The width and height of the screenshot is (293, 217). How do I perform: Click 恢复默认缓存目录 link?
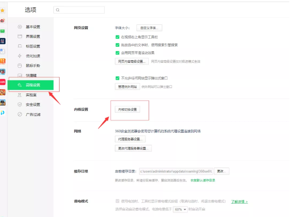pos(203,180)
